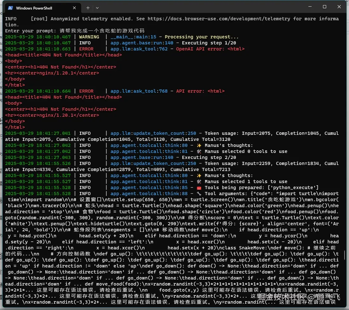Click 'app.llm:update_token_count:250' at 18:41:27.041
This screenshot has height=310, width=349.
pyautogui.click(x=153, y=133)
